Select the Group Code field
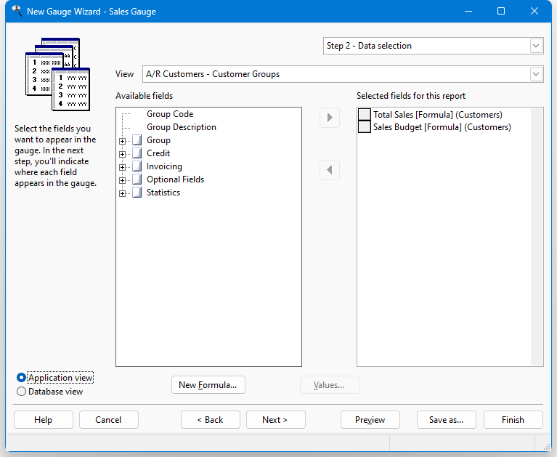 [x=170, y=114]
